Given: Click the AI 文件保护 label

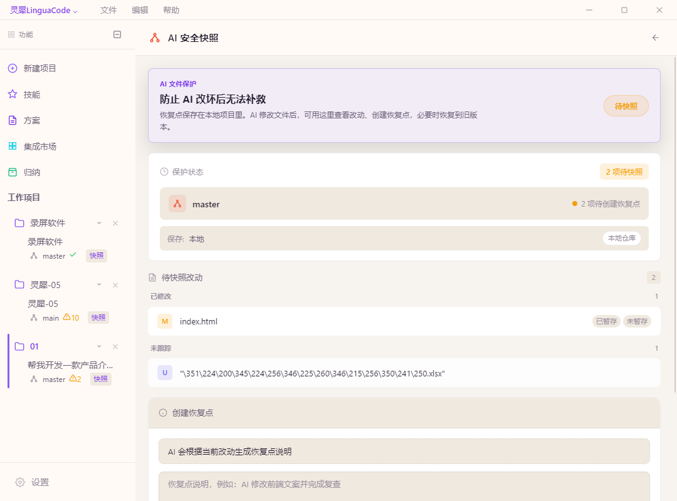Looking at the screenshot, I should pyautogui.click(x=178, y=84).
